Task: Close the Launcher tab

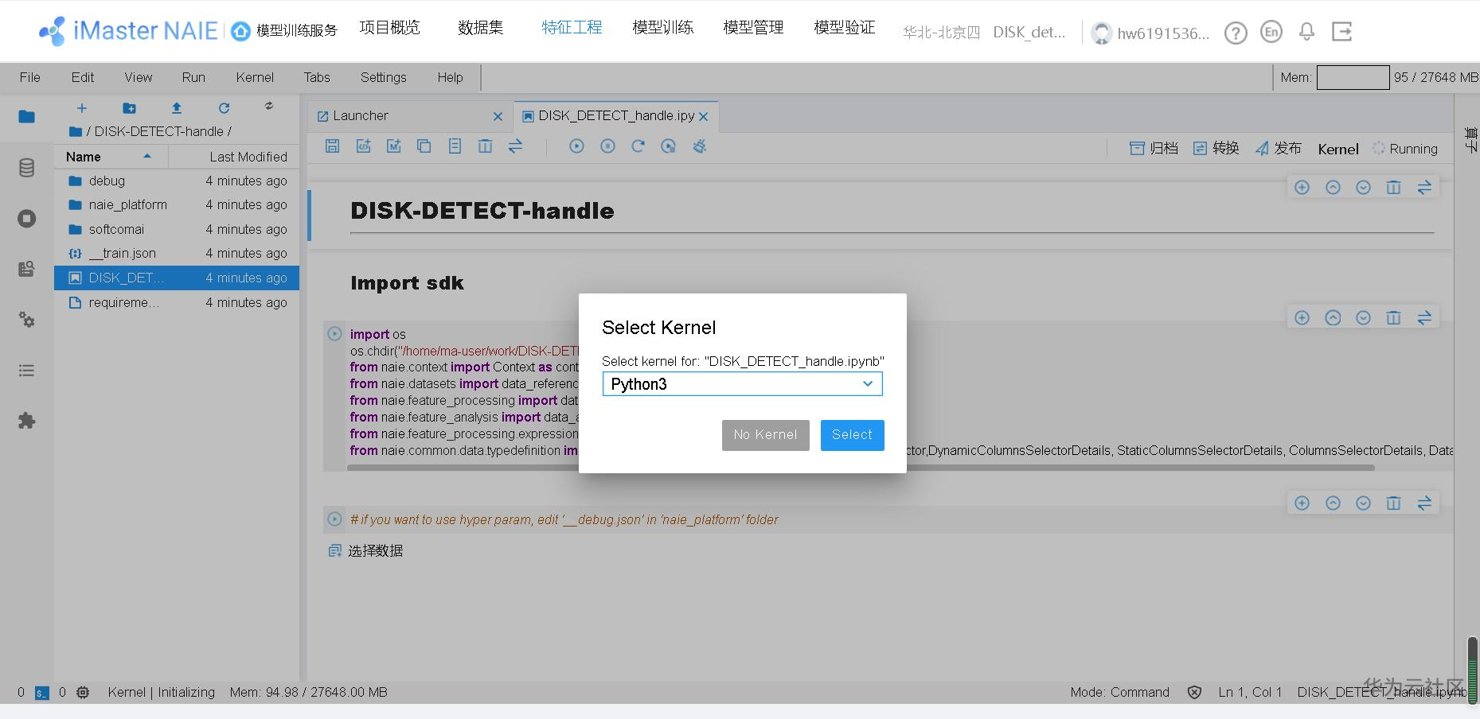Action: [498, 116]
